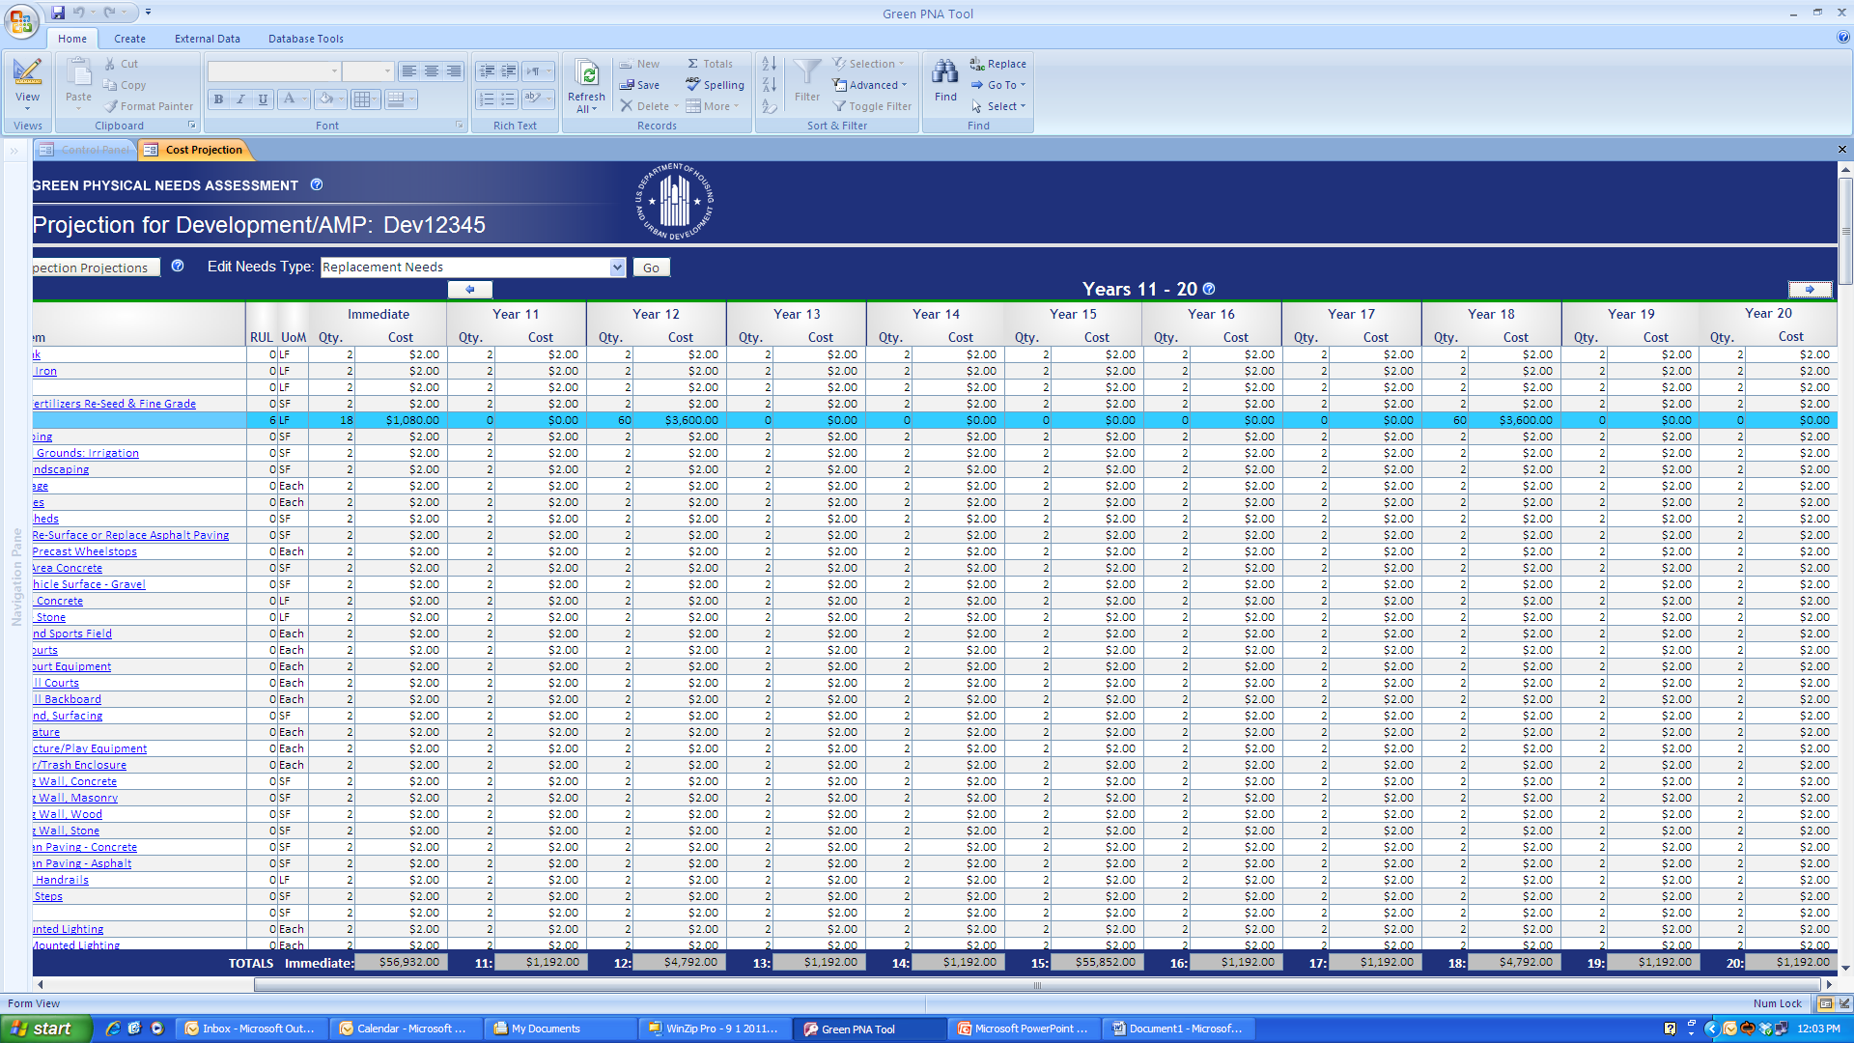Click help icon next to Green Physical Needs Assessment
This screenshot has width=1854, height=1043.
pyautogui.click(x=317, y=184)
